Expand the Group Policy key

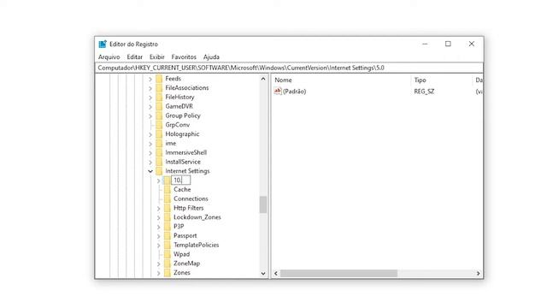(150, 116)
